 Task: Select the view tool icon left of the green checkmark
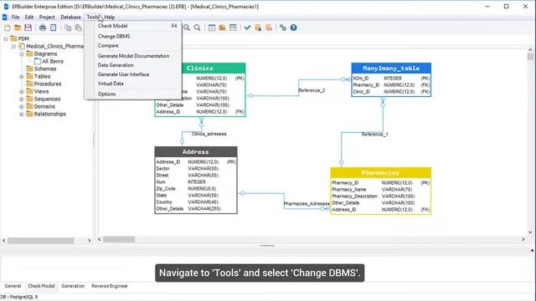233,28
